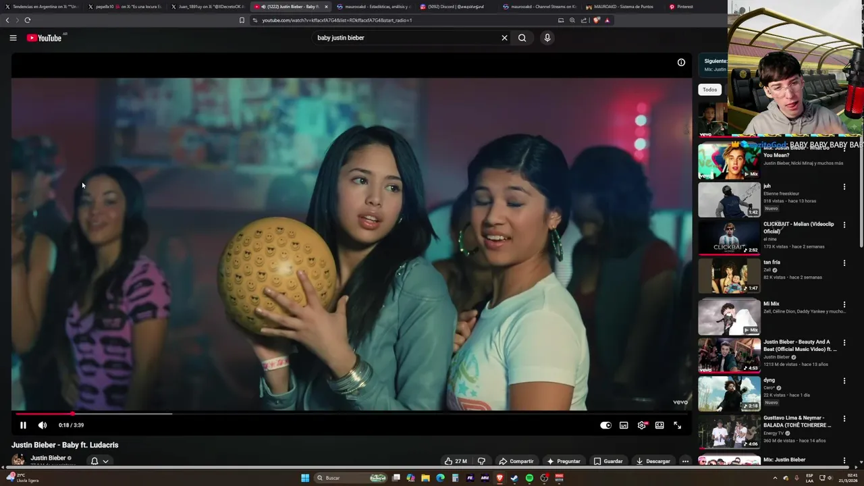864x486 pixels.
Task: Open Spotify from the taskbar
Action: click(529, 478)
